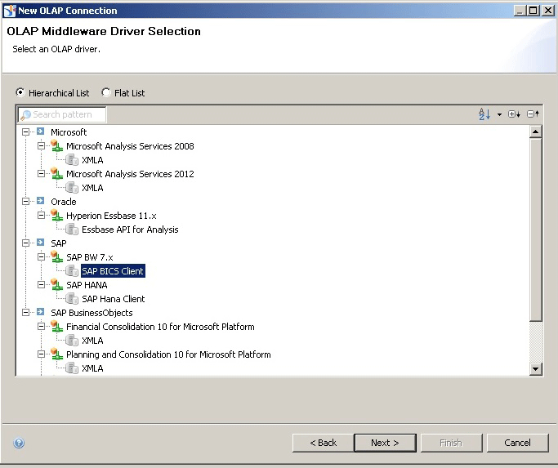Click the SAP Hana Client driver icon
Viewport: 558px width, 468px height.
pyautogui.click(x=72, y=299)
